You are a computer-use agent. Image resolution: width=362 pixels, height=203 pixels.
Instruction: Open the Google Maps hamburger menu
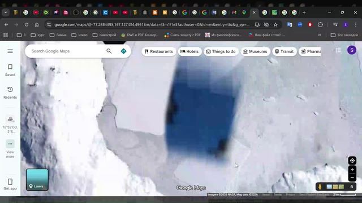click(x=10, y=51)
